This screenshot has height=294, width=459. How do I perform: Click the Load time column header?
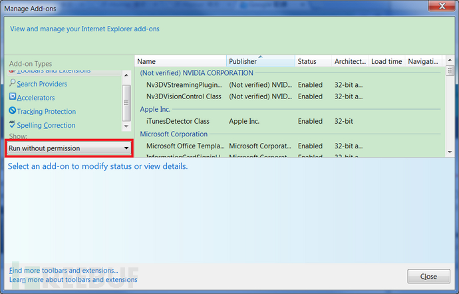click(386, 61)
